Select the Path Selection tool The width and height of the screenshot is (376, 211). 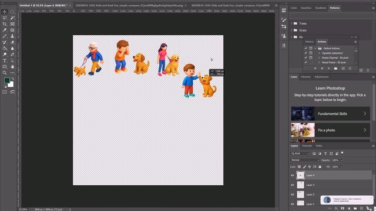pyautogui.click(x=12, y=61)
